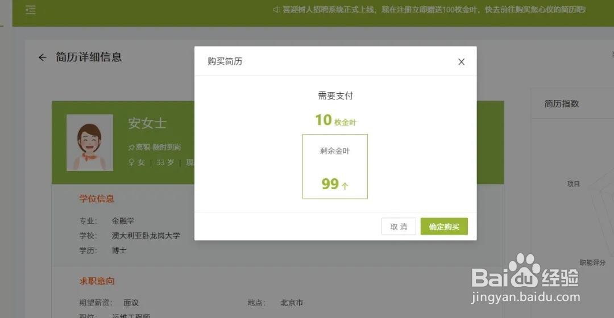Click the name 安女士
This screenshot has height=318, width=614.
147,123
